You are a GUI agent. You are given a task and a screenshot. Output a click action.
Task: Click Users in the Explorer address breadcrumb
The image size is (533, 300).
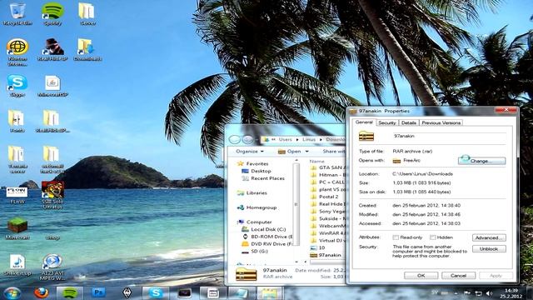coord(285,139)
